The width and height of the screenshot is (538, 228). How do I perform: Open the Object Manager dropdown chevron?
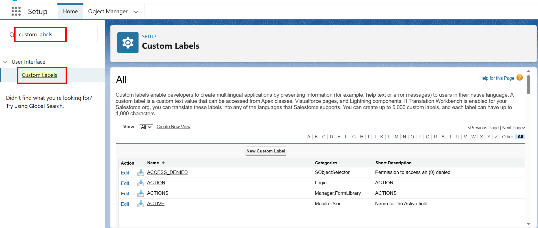pyautogui.click(x=136, y=12)
